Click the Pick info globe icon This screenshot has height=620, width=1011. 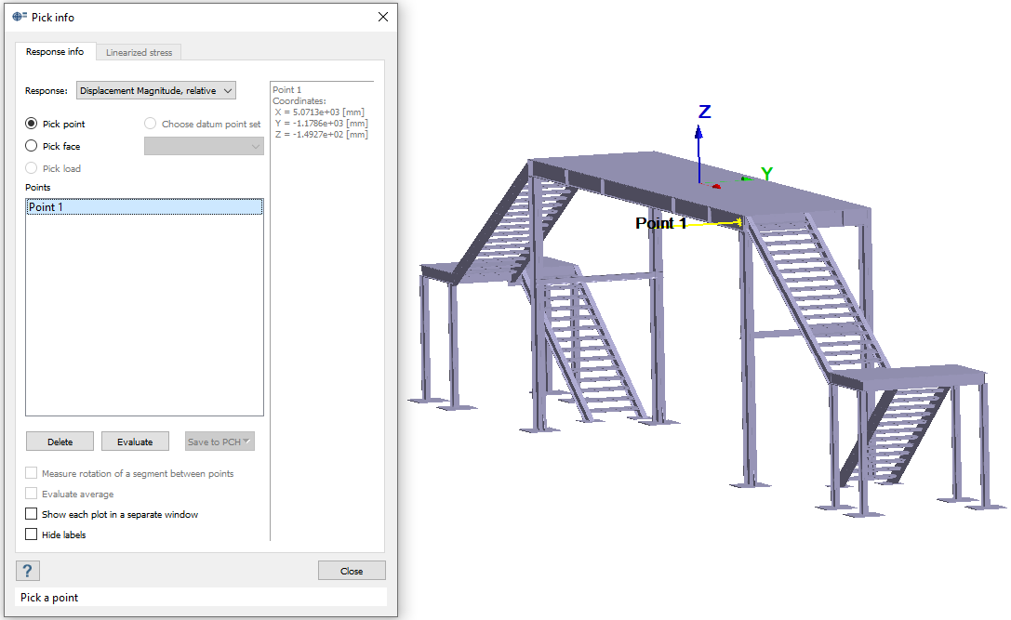tap(20, 17)
